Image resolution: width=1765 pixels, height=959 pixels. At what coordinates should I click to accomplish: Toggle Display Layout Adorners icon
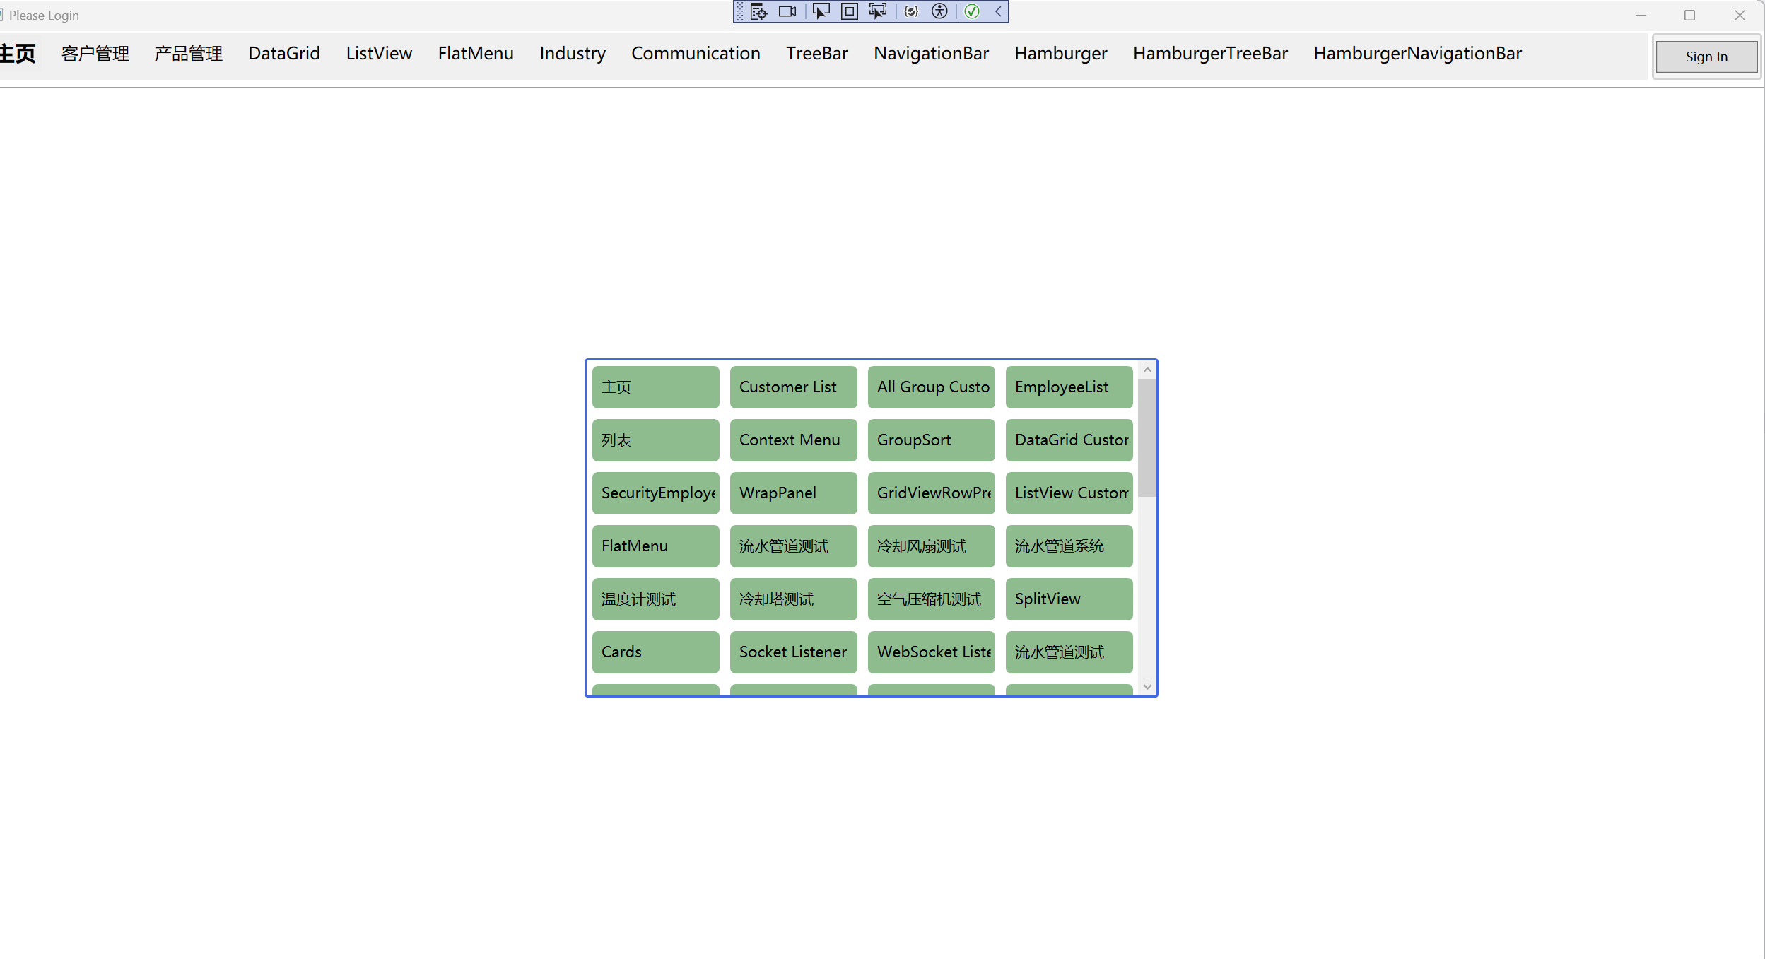point(850,11)
